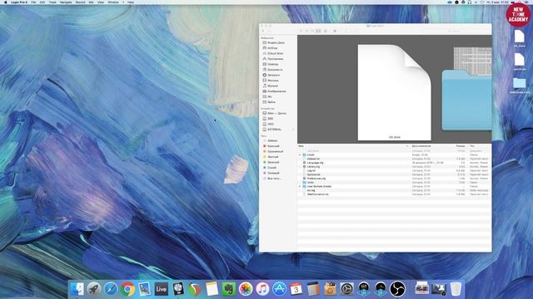533x299 pixels.
Task: Select Красный red tag in sidebar
Action: click(271, 146)
